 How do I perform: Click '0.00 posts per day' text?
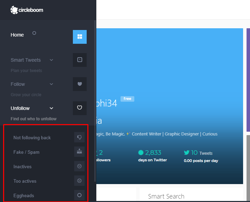click(201, 161)
